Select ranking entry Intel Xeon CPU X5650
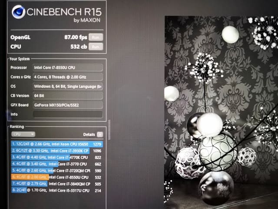This screenshot has height=209, width=278. (57, 144)
